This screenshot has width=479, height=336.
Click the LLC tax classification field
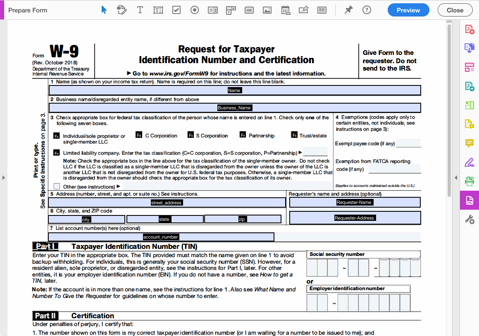(315, 152)
